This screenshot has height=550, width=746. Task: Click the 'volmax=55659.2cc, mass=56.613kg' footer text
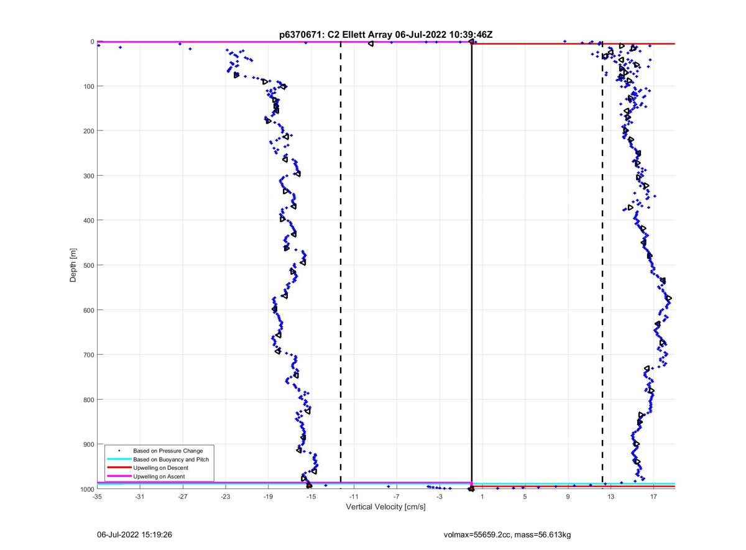click(x=507, y=534)
